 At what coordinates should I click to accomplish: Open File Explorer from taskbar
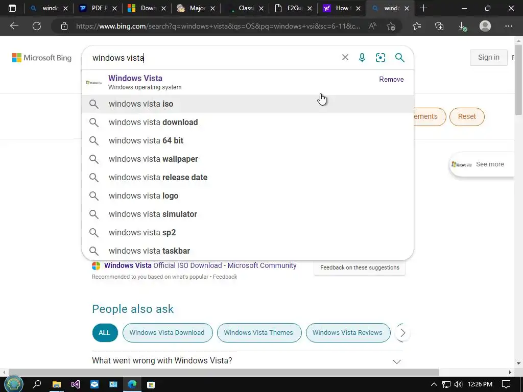click(56, 384)
